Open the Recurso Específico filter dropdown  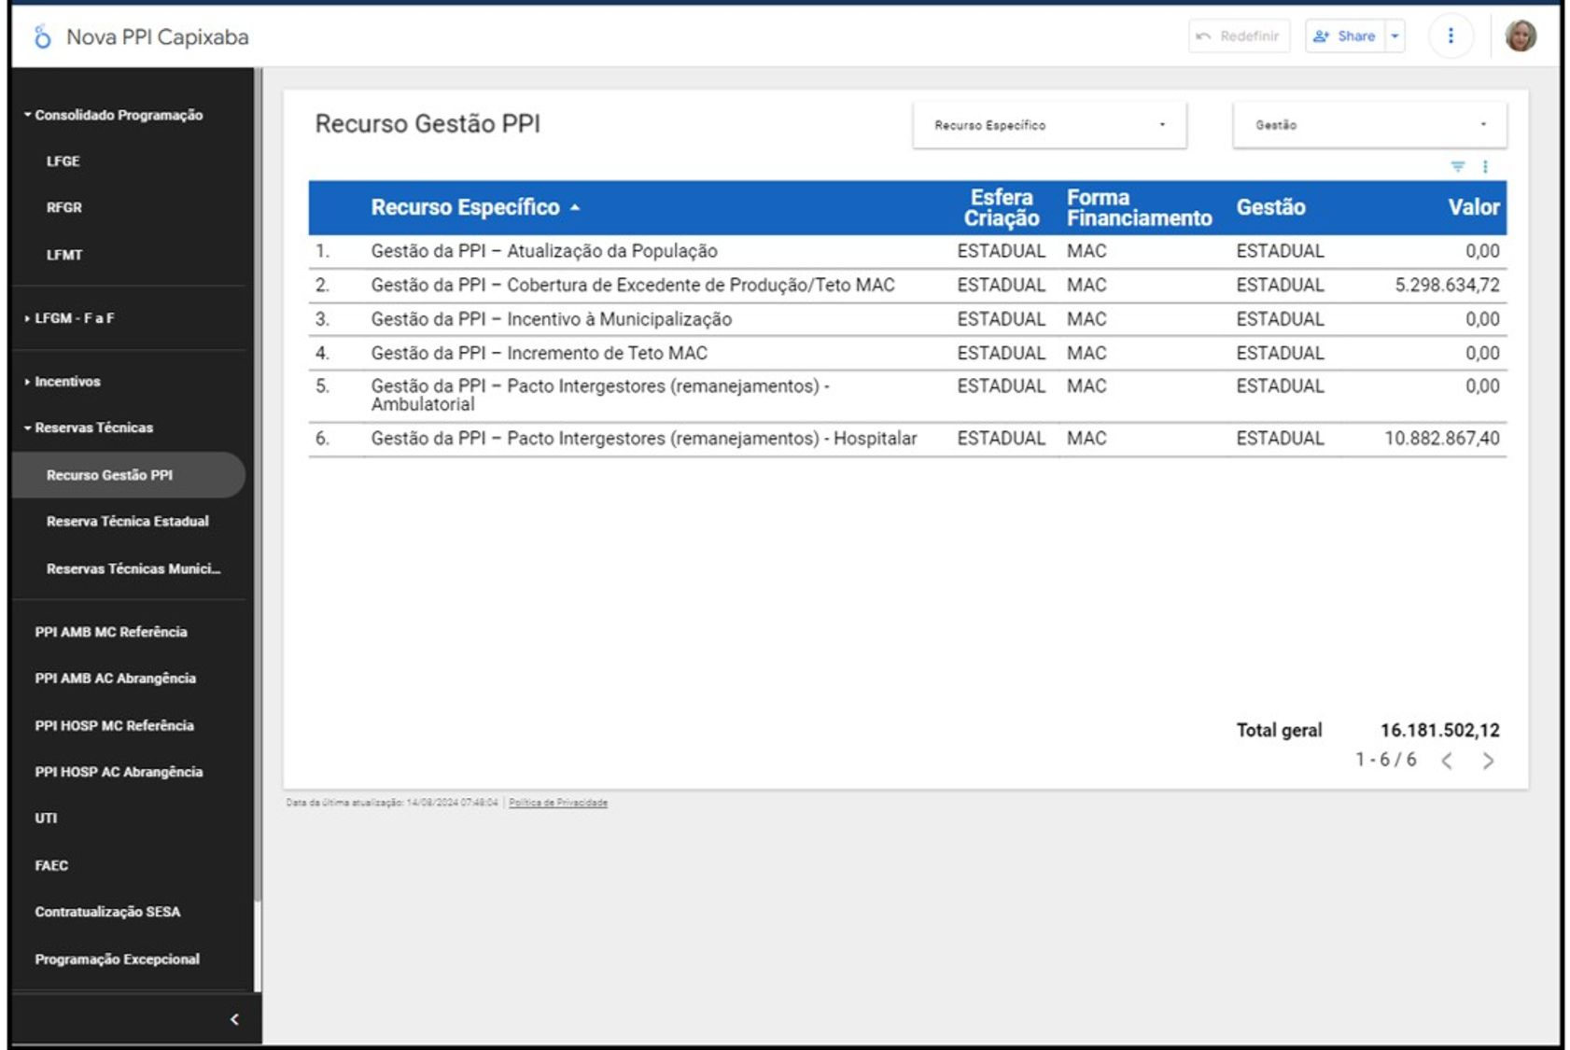click(1049, 125)
